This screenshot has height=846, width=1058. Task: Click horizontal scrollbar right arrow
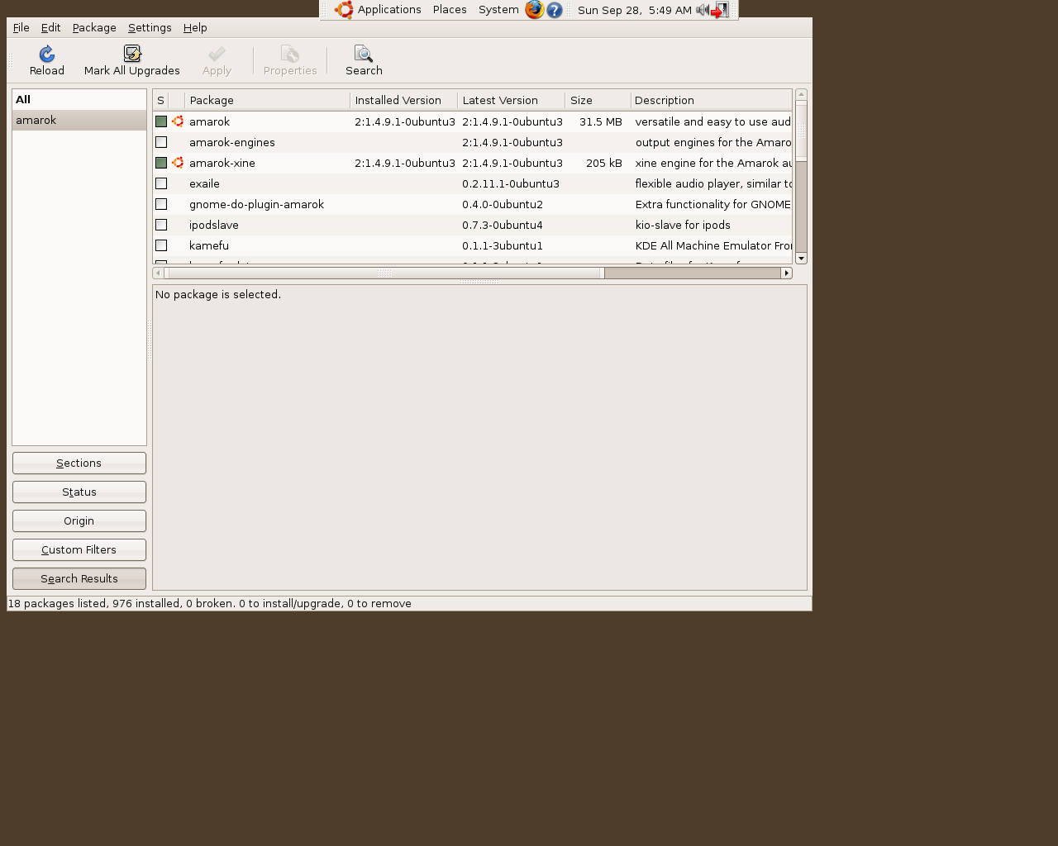[x=787, y=273]
